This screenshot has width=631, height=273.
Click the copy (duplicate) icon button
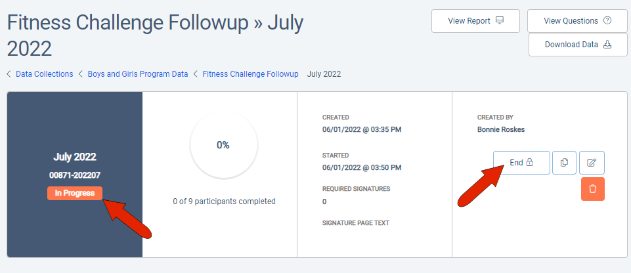(565, 163)
